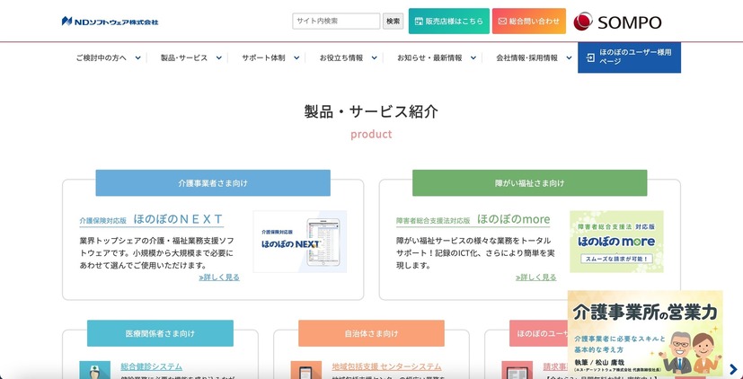The width and height of the screenshot is (743, 379).
Task: Click the 地域包括支援センターシステム tablet icon
Action: click(x=305, y=370)
